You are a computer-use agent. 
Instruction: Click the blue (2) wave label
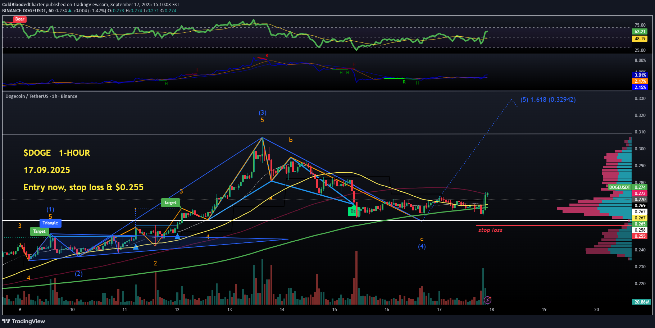tap(79, 274)
